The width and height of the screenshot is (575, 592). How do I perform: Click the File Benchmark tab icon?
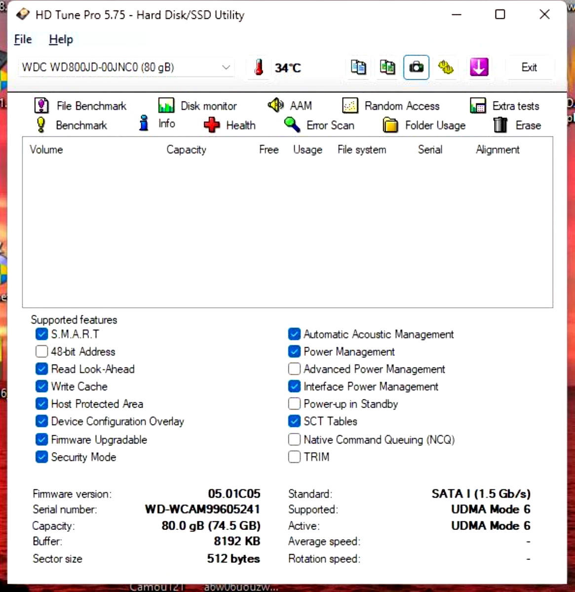tap(41, 106)
